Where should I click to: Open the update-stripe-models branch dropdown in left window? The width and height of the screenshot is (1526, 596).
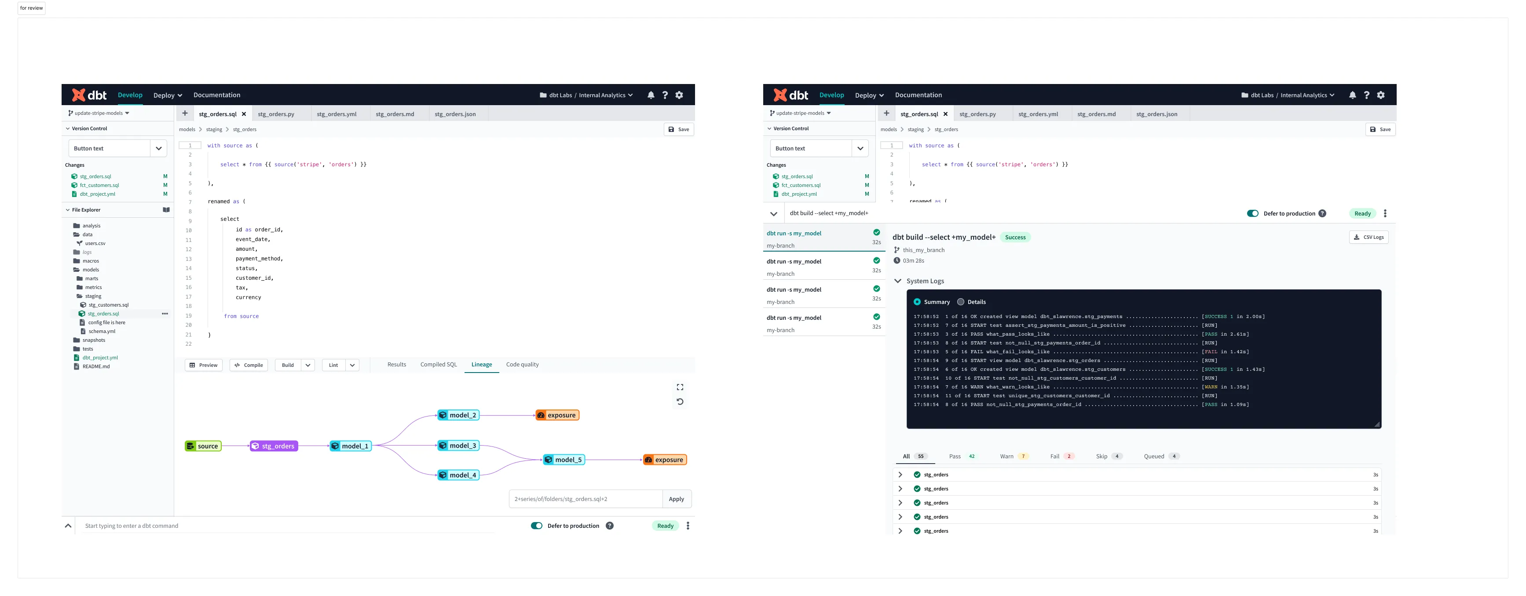click(x=99, y=113)
